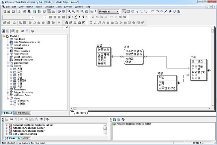217x145 pixels.
Task: Select the Display1 diagram tab
Action: point(80,113)
